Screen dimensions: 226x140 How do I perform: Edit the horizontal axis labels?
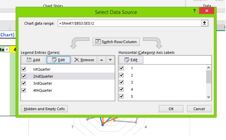click(131, 60)
